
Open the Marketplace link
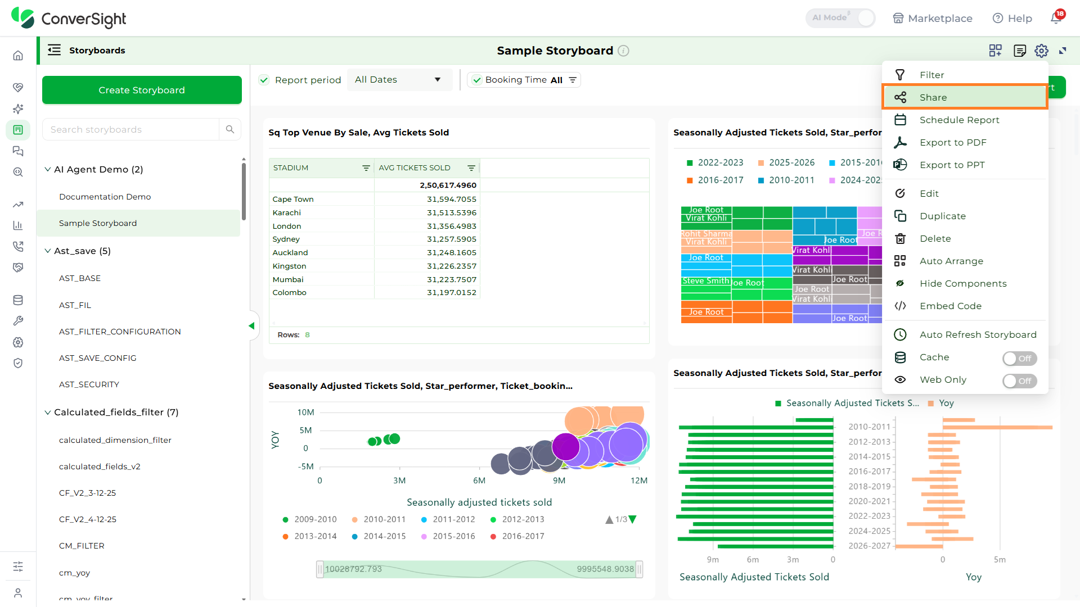coord(932,18)
